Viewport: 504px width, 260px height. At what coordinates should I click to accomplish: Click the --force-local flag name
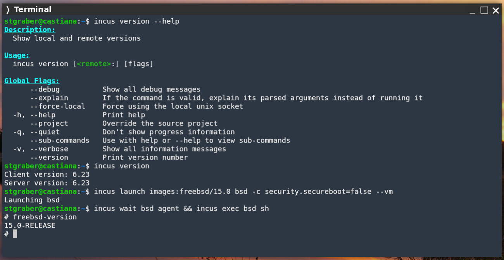57,106
